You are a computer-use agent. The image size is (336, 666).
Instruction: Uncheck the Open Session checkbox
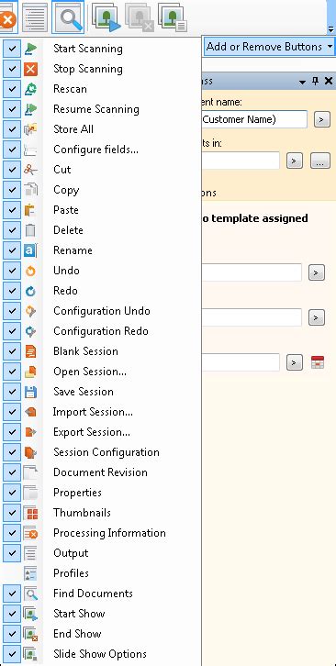tap(12, 372)
